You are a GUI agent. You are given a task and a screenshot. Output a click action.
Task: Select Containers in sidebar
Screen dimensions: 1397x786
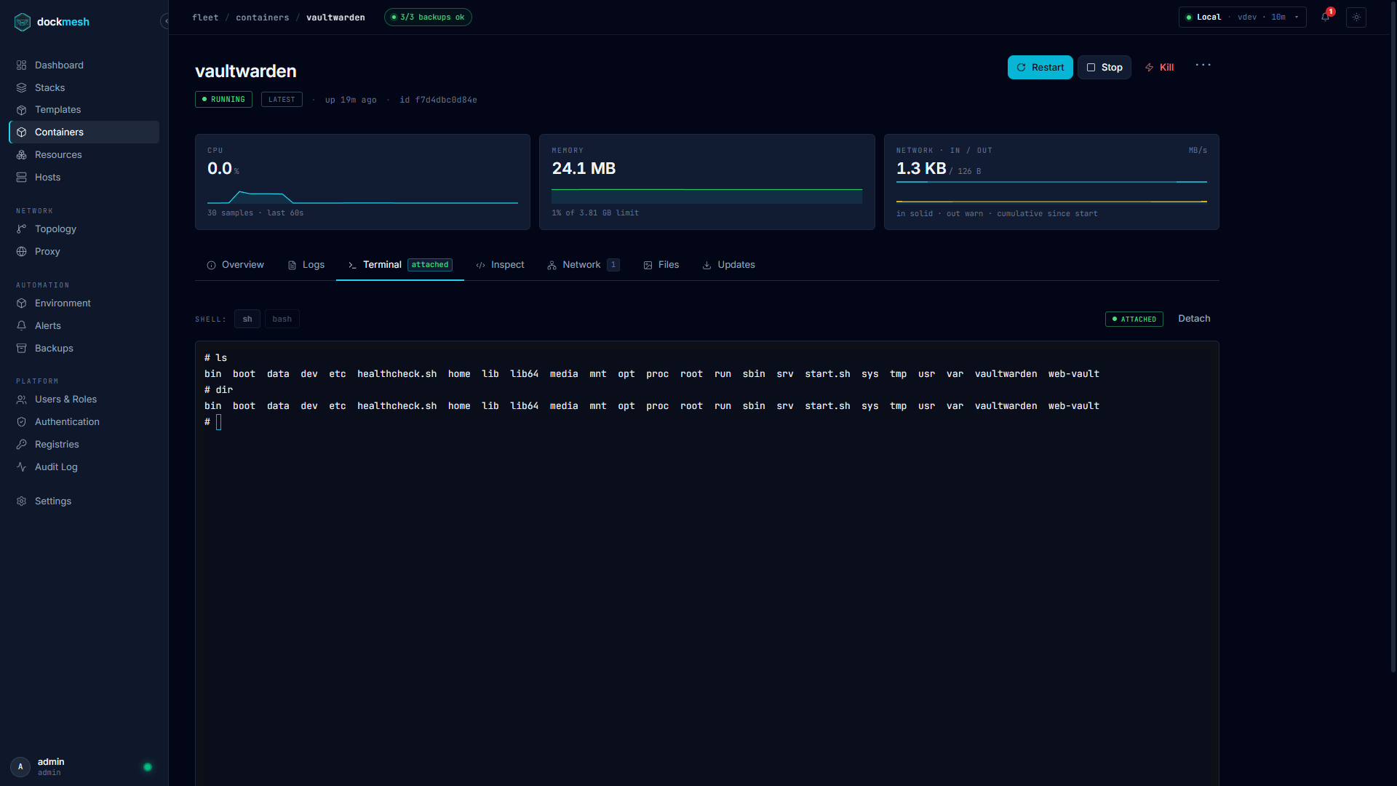point(84,132)
